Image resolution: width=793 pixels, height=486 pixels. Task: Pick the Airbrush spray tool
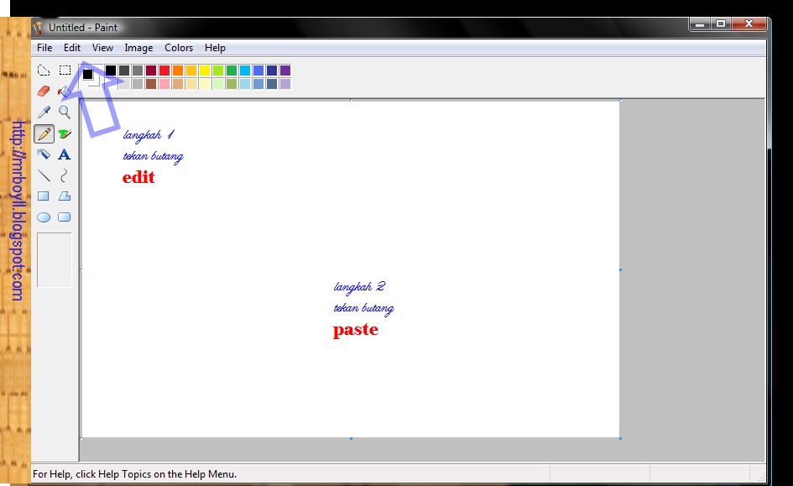[x=44, y=154]
